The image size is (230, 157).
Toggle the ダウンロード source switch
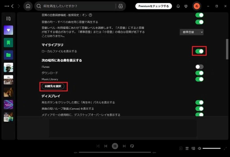[x=199, y=73]
